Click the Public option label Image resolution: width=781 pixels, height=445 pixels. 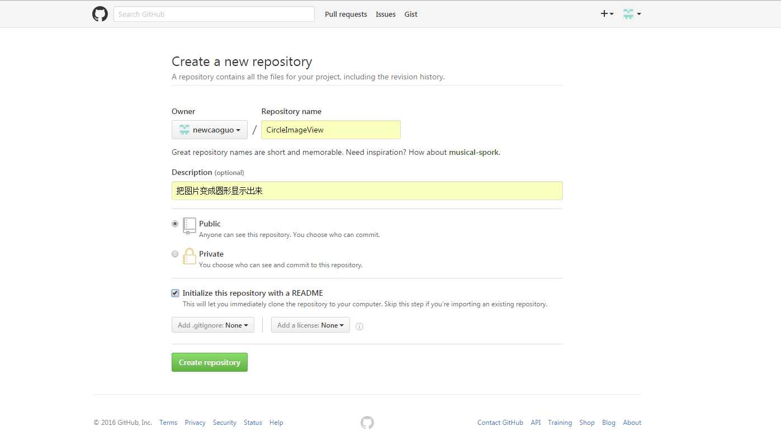tap(210, 224)
